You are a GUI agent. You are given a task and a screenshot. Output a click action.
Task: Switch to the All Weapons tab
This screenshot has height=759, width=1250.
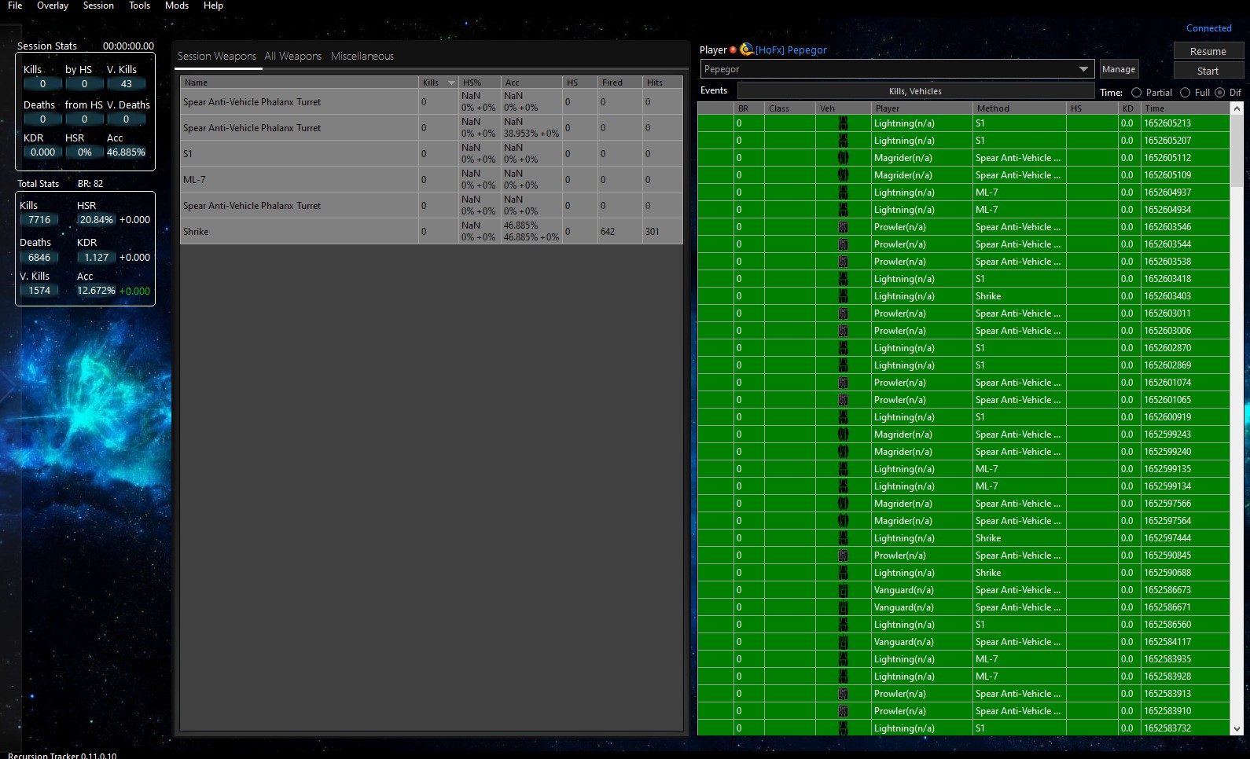[292, 56]
